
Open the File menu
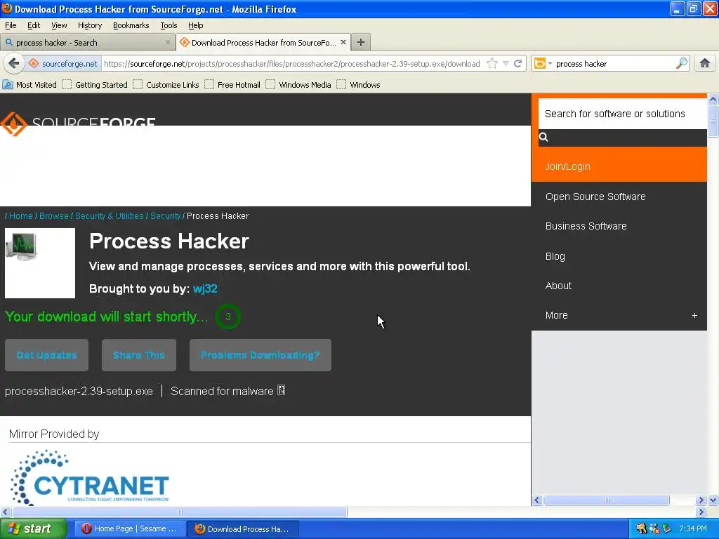click(11, 25)
